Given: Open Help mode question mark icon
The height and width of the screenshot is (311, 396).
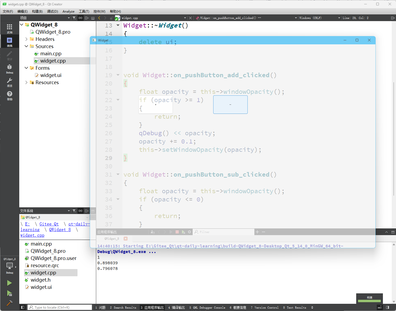Looking at the screenshot, I should click(x=9, y=95).
